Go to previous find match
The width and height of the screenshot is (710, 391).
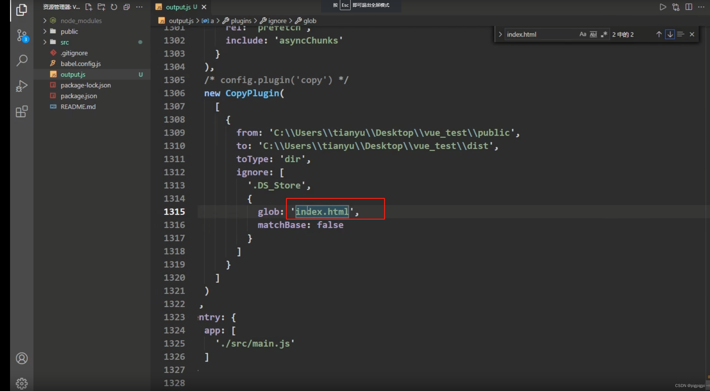click(659, 34)
